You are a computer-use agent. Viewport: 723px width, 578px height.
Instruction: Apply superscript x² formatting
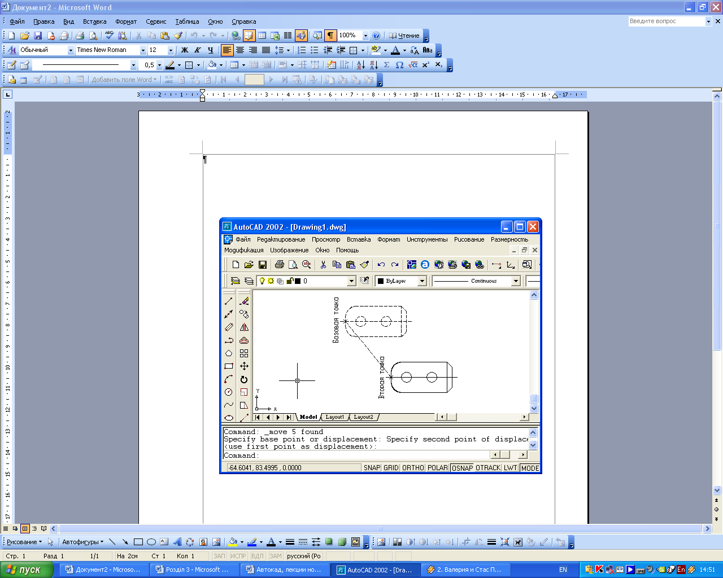[426, 65]
